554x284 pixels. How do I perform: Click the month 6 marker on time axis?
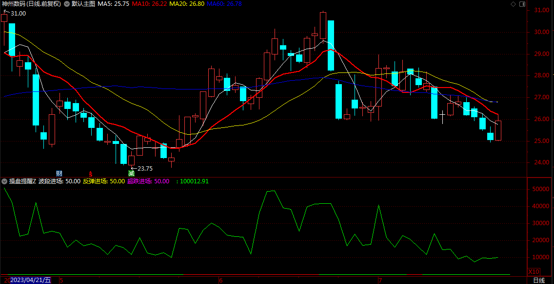coord(221,281)
